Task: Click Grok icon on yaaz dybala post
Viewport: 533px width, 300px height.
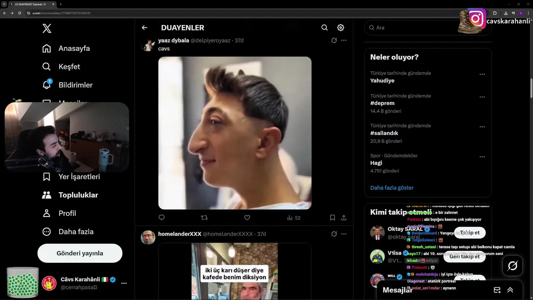Action: click(334, 40)
